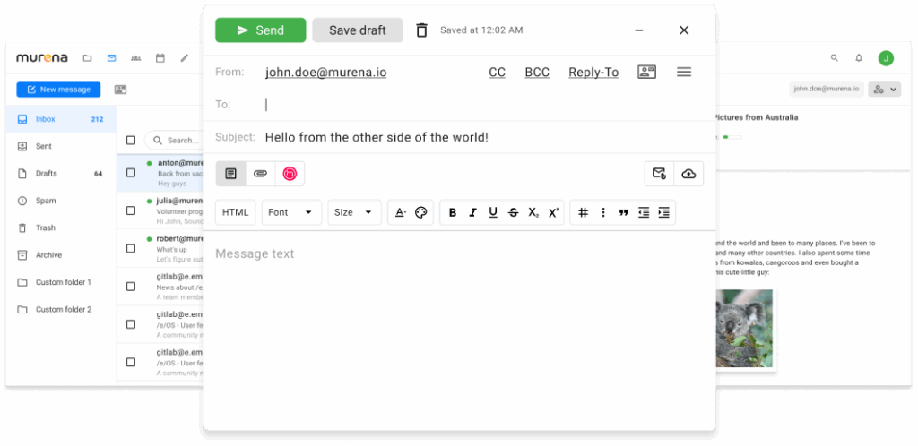Apply bold formatting
The width and height of the screenshot is (918, 446).
452,212
